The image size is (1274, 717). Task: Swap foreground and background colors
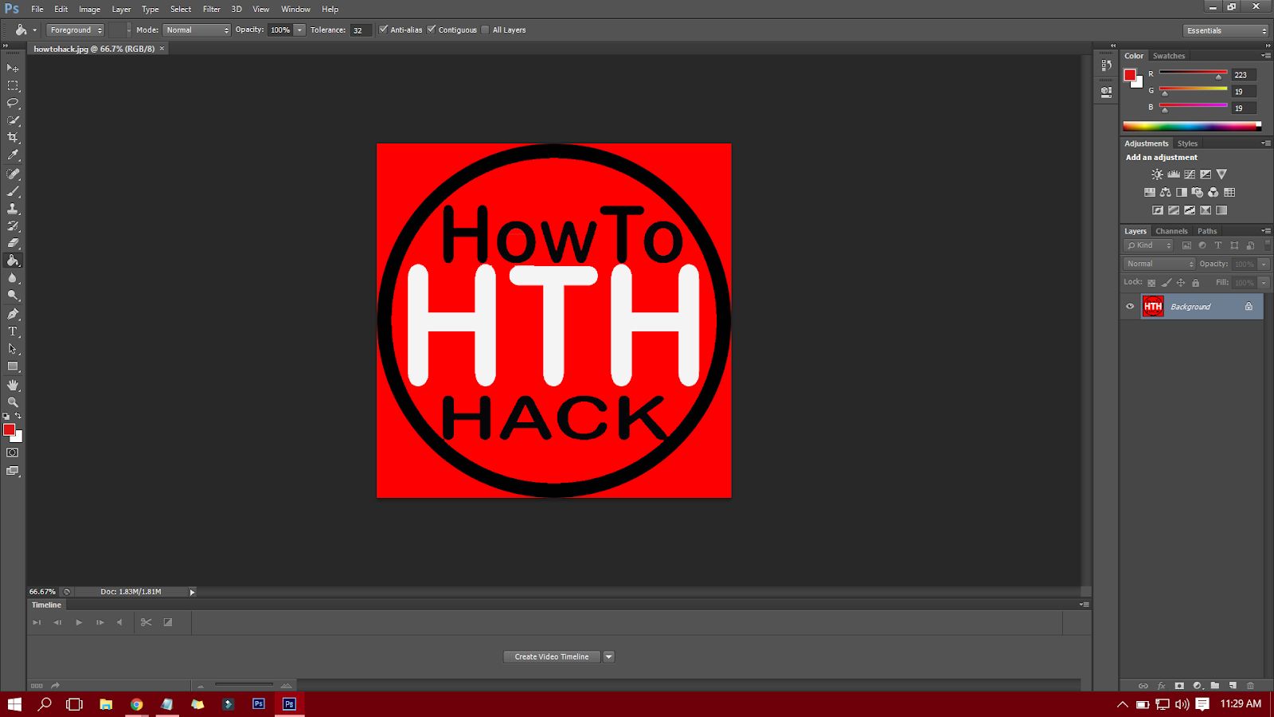tap(18, 416)
